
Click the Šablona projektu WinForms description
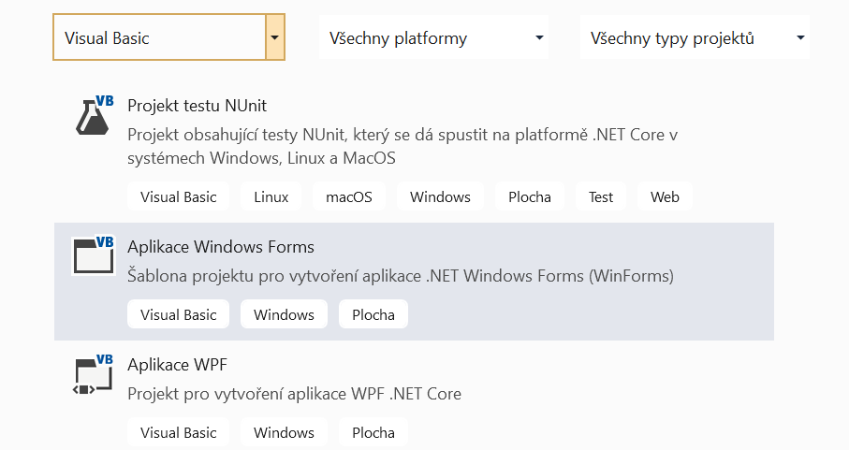pos(400,276)
